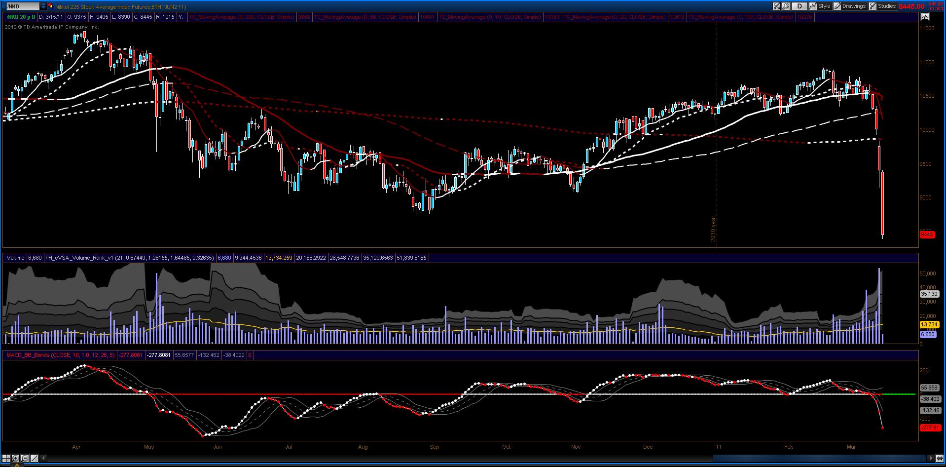Open the Style menu

tap(824, 6)
